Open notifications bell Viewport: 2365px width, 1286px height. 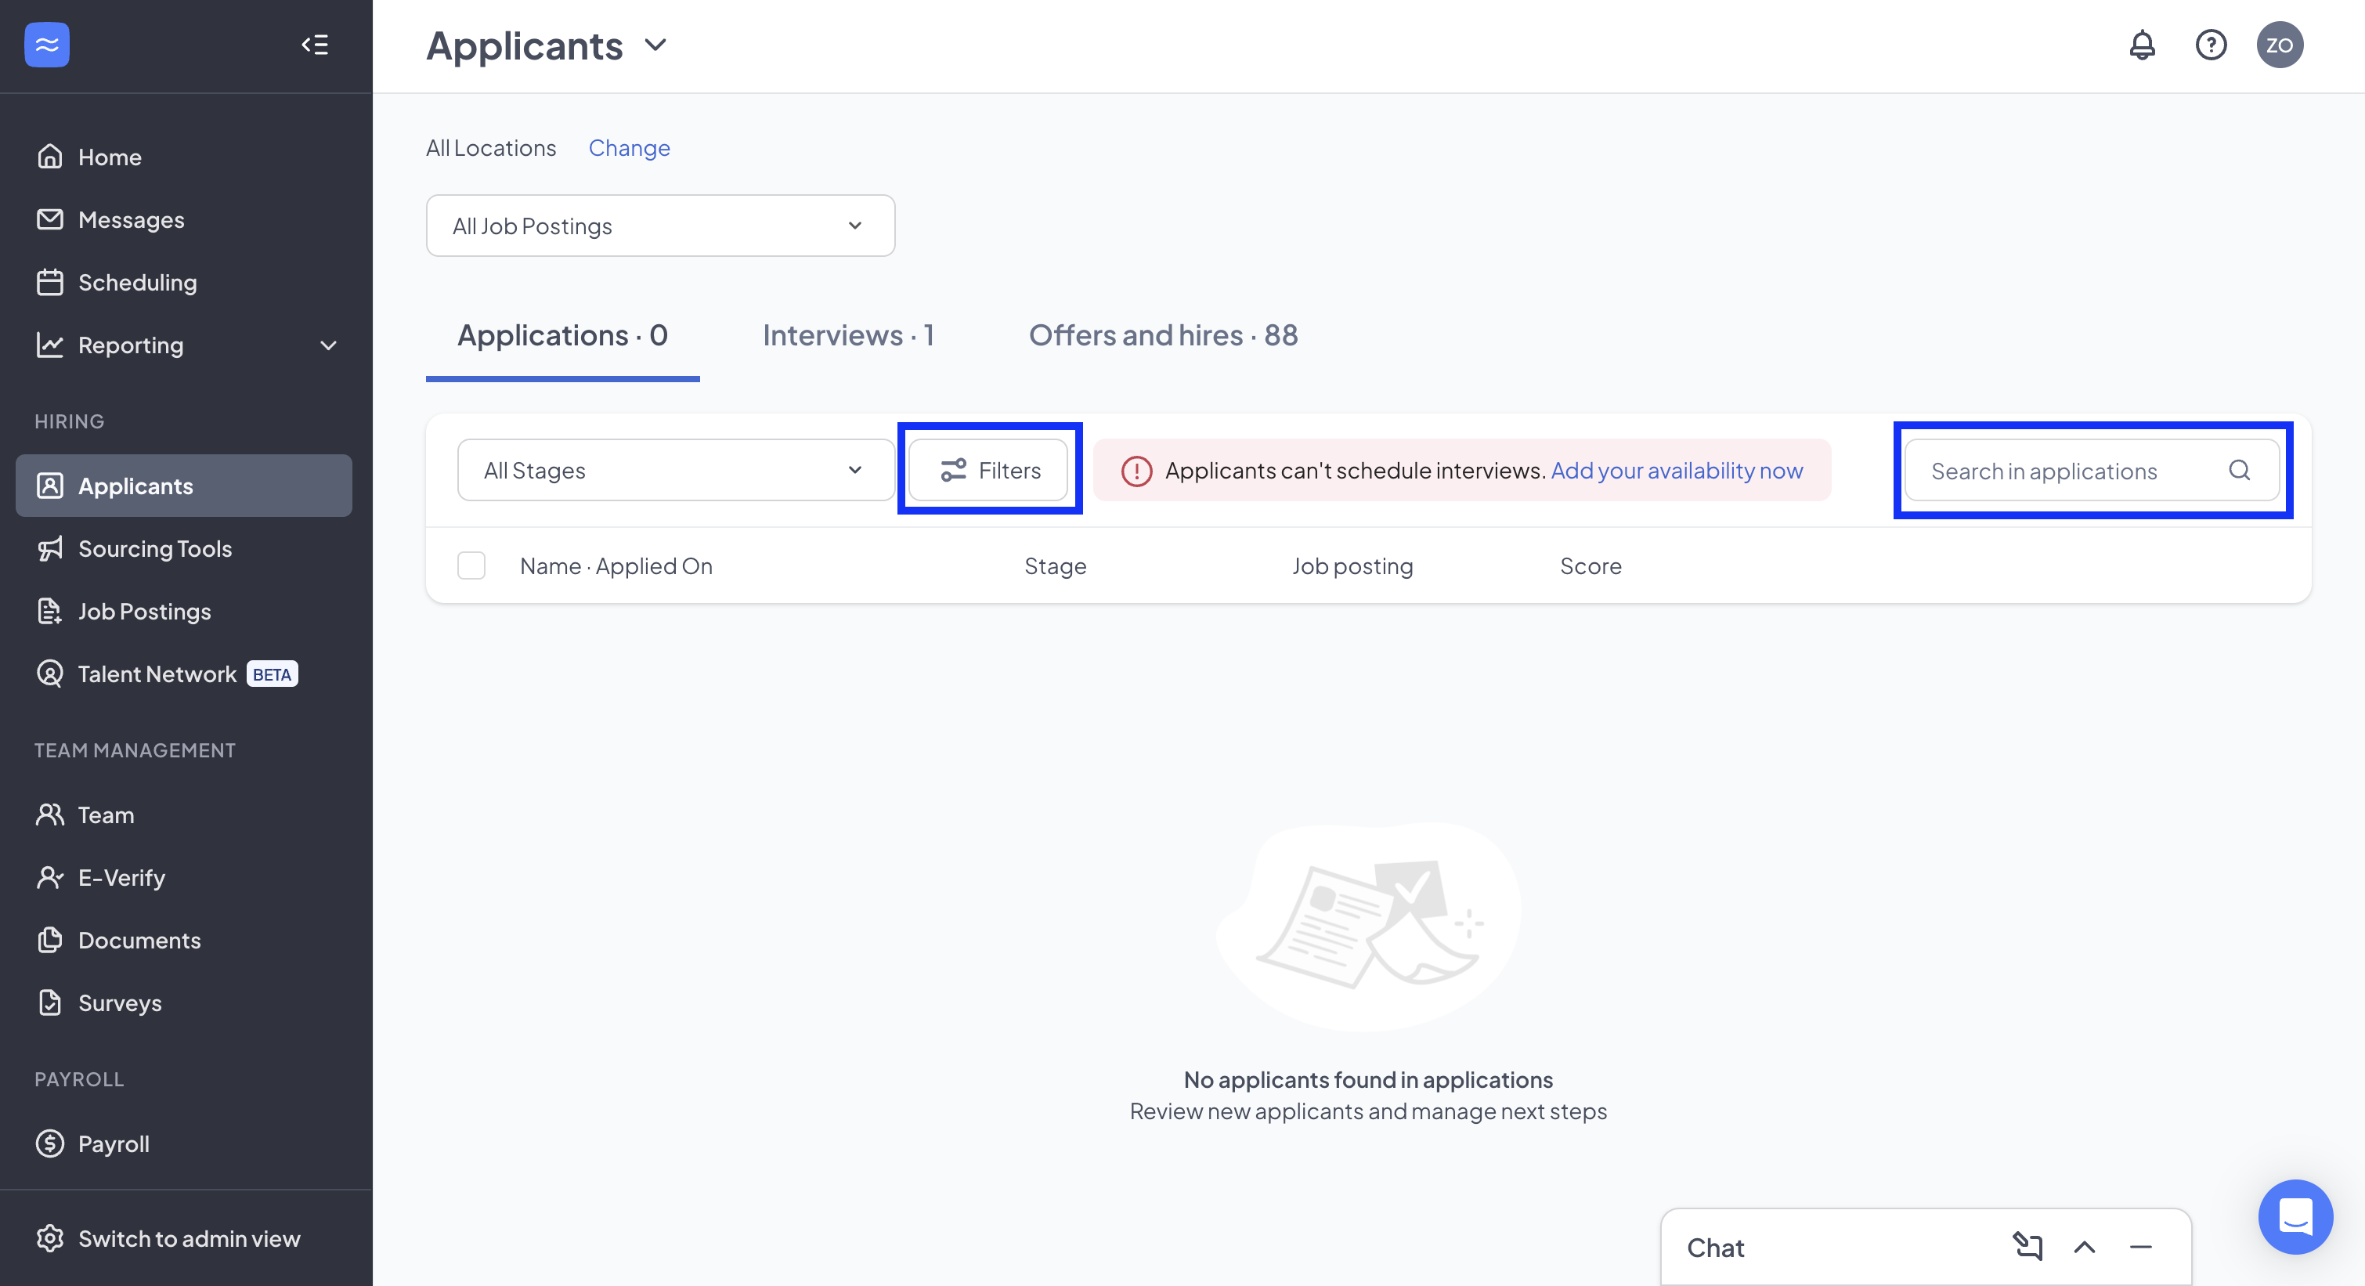2141,45
